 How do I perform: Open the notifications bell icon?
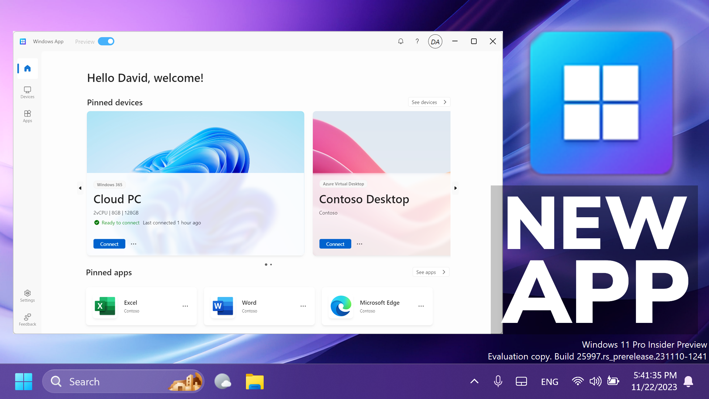pos(400,41)
